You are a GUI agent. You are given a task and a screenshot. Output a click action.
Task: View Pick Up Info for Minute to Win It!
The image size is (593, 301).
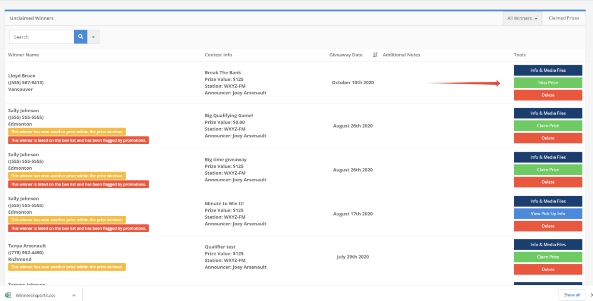pos(548,214)
